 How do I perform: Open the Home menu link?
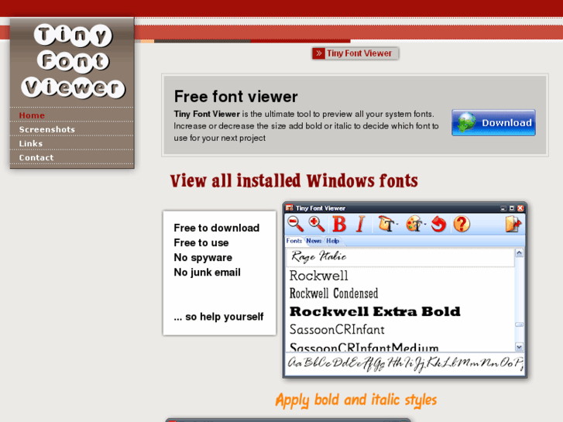(32, 115)
